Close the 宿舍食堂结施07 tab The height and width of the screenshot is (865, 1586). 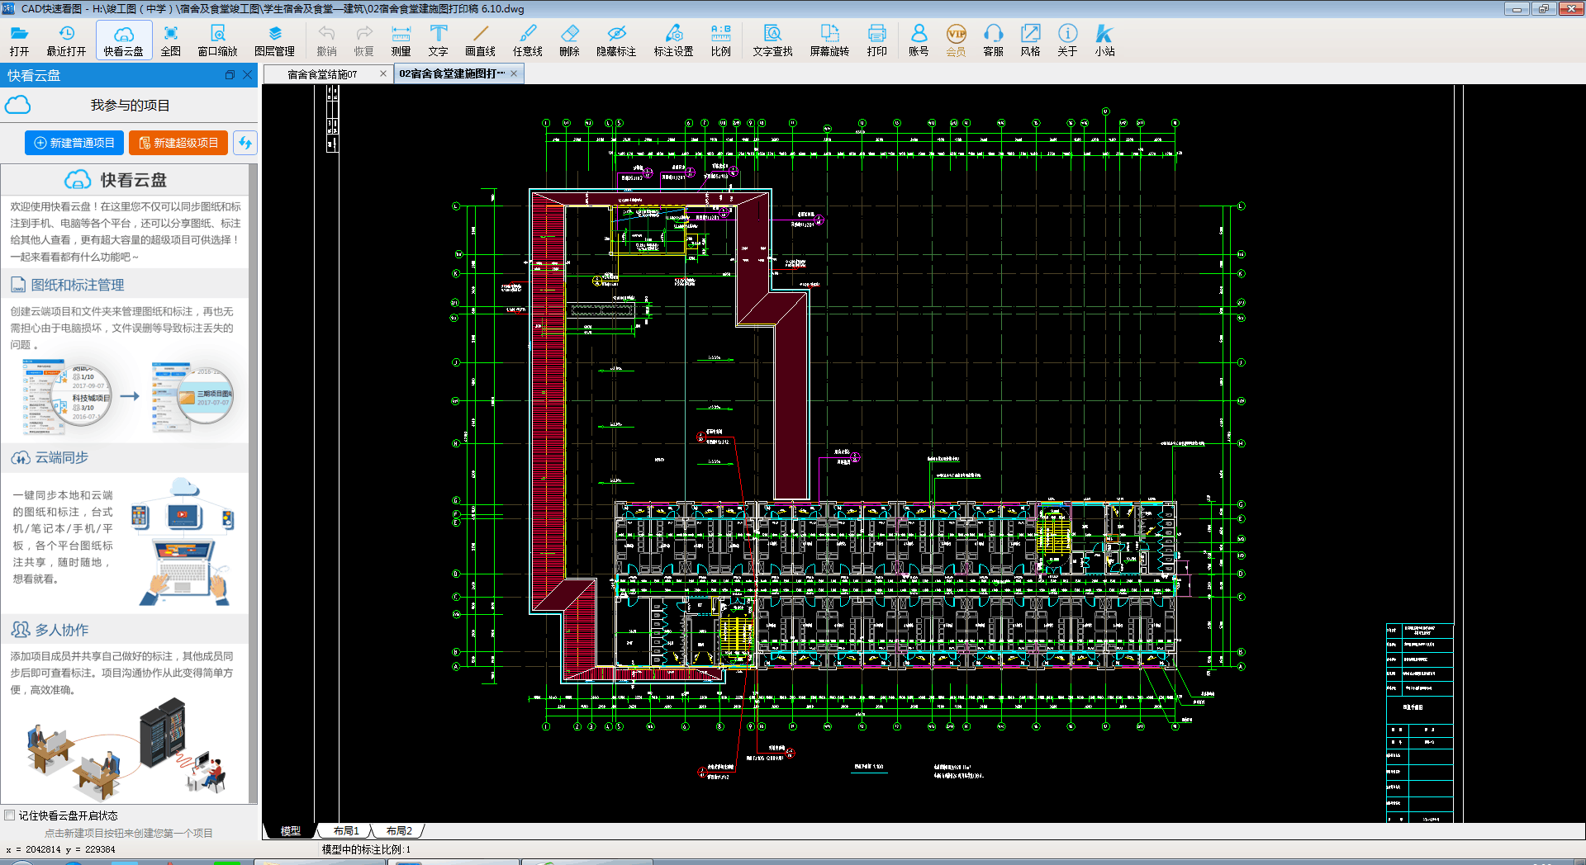click(383, 73)
